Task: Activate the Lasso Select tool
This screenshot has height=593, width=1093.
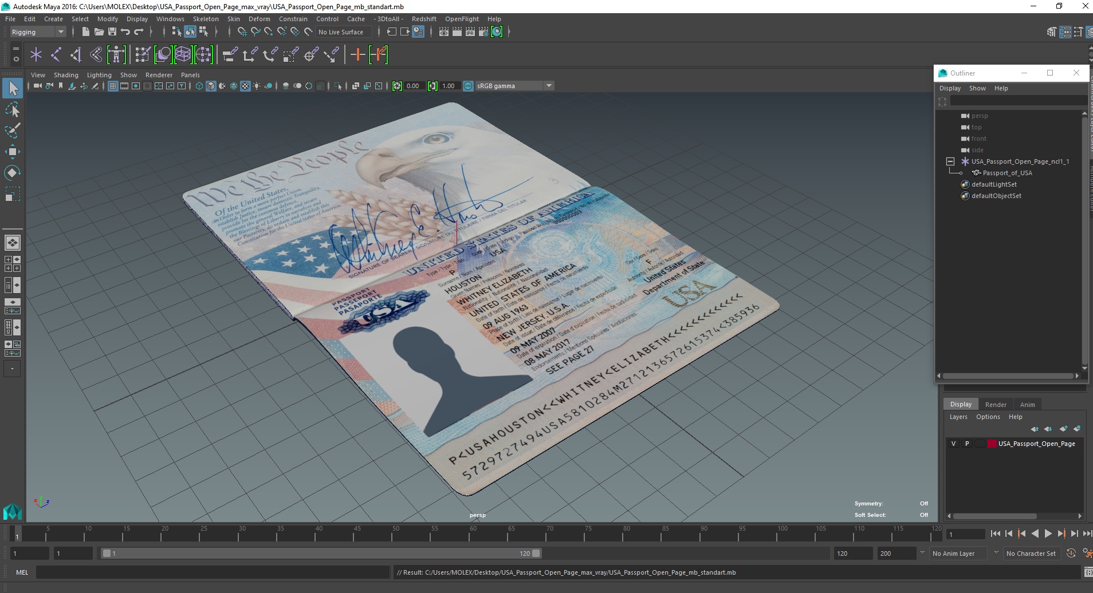Action: pyautogui.click(x=13, y=109)
